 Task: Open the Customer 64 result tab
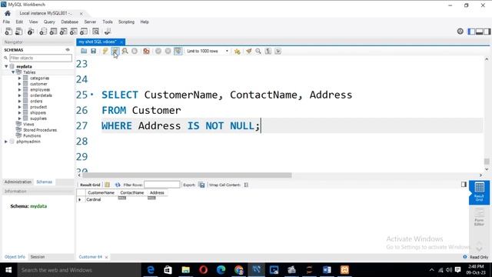coord(91,257)
